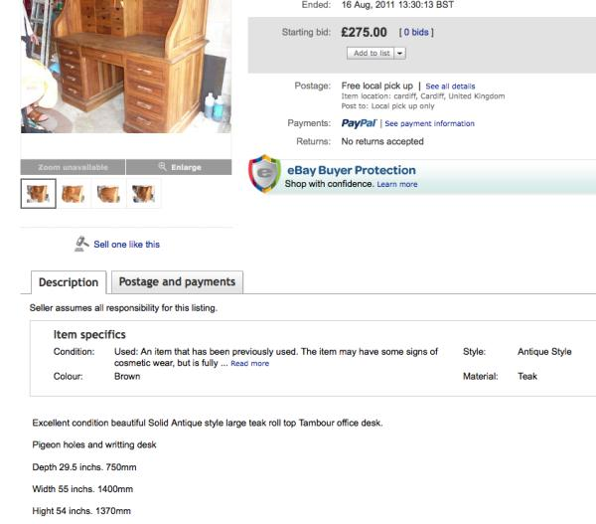
Task: Expand the condition text with Read more
Action: 248,363
